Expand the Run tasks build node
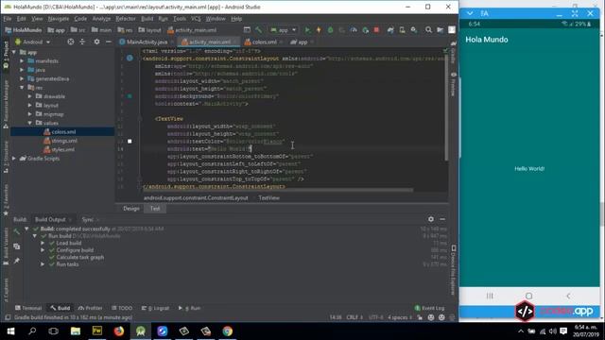 pos(43,264)
